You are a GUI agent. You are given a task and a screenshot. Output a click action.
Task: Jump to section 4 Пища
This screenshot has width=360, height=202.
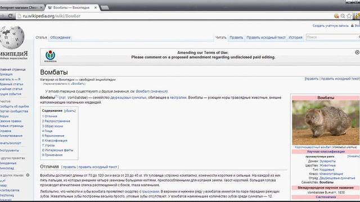pos(47,131)
